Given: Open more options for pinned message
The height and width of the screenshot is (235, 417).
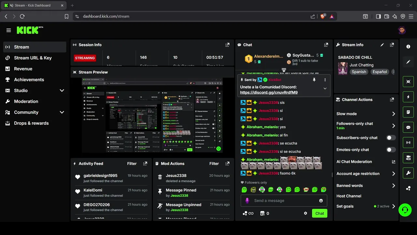Looking at the screenshot, I should click(x=325, y=80).
